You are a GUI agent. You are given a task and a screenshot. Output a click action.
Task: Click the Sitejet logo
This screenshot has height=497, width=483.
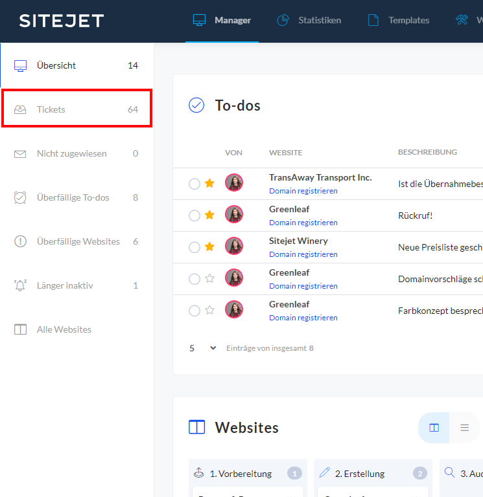click(x=62, y=21)
